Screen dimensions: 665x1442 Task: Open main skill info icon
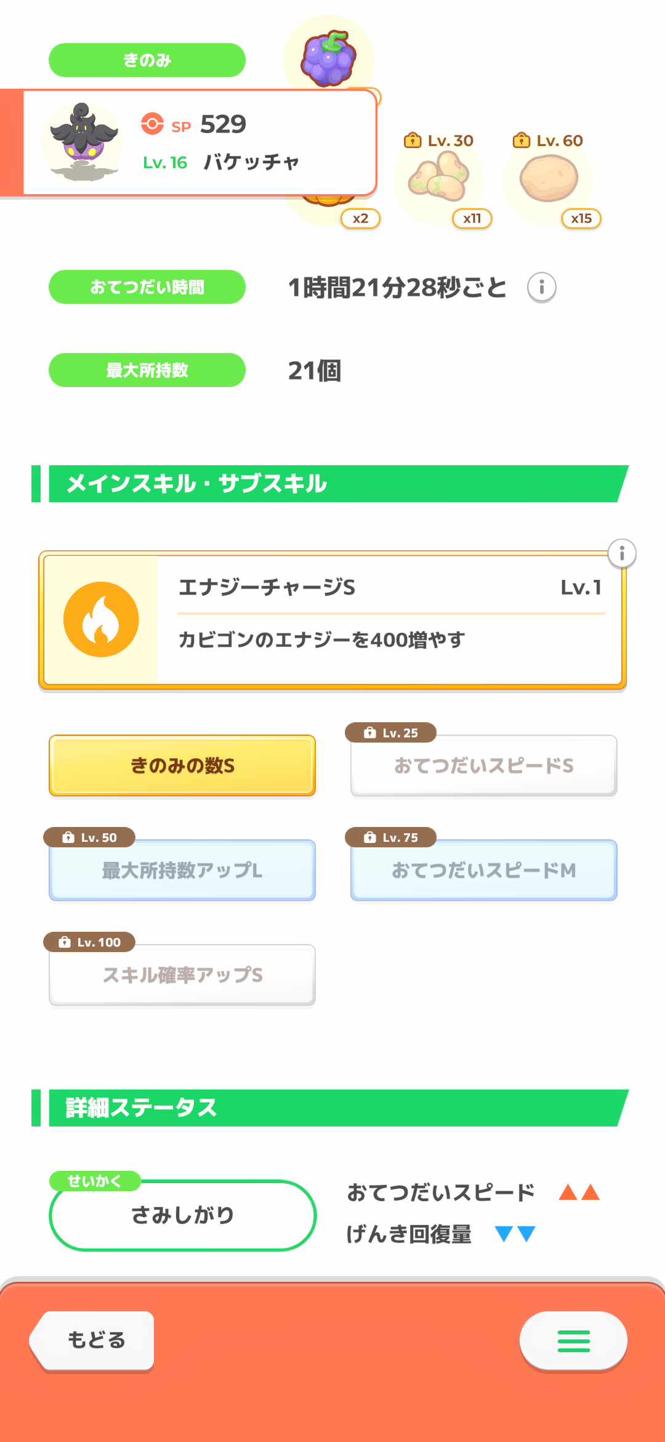(622, 553)
